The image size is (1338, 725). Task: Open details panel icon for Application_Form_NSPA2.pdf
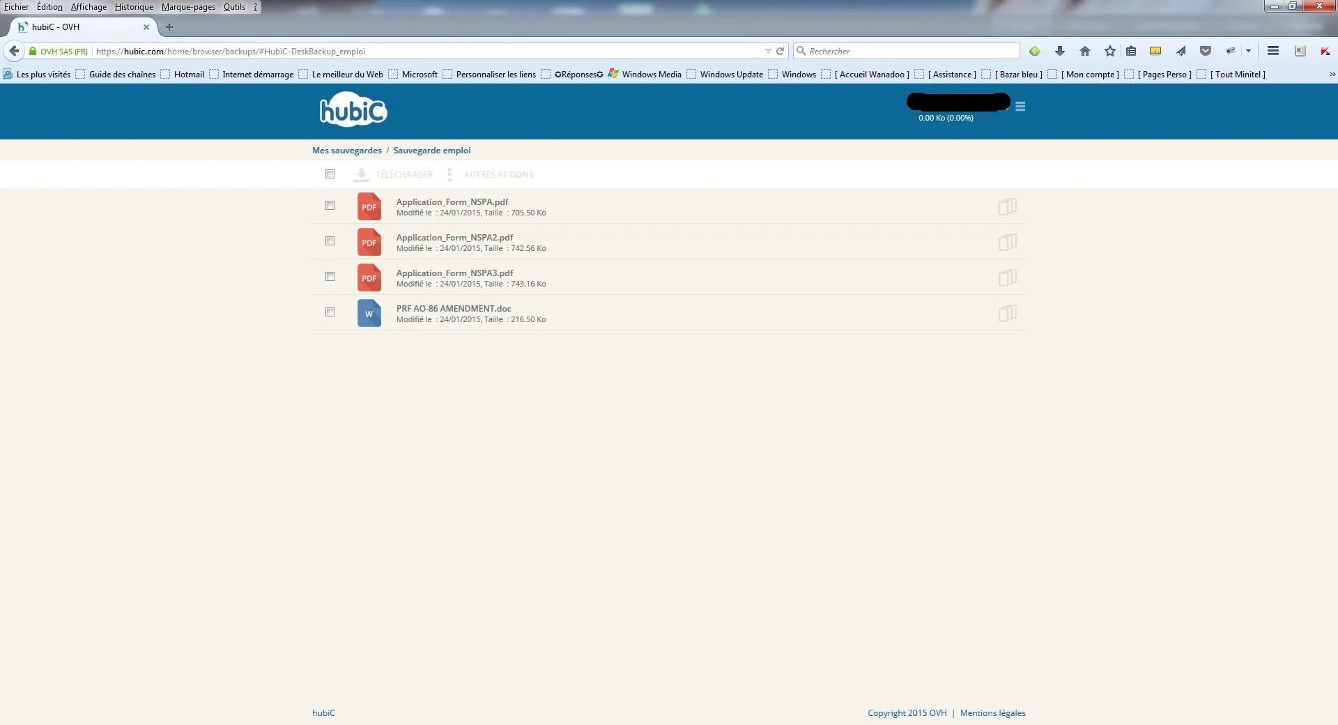point(1007,243)
